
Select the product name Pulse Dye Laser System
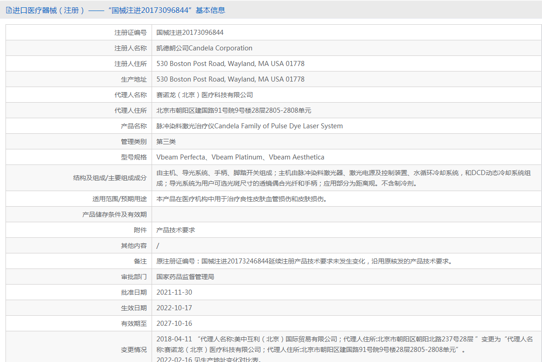[249, 126]
